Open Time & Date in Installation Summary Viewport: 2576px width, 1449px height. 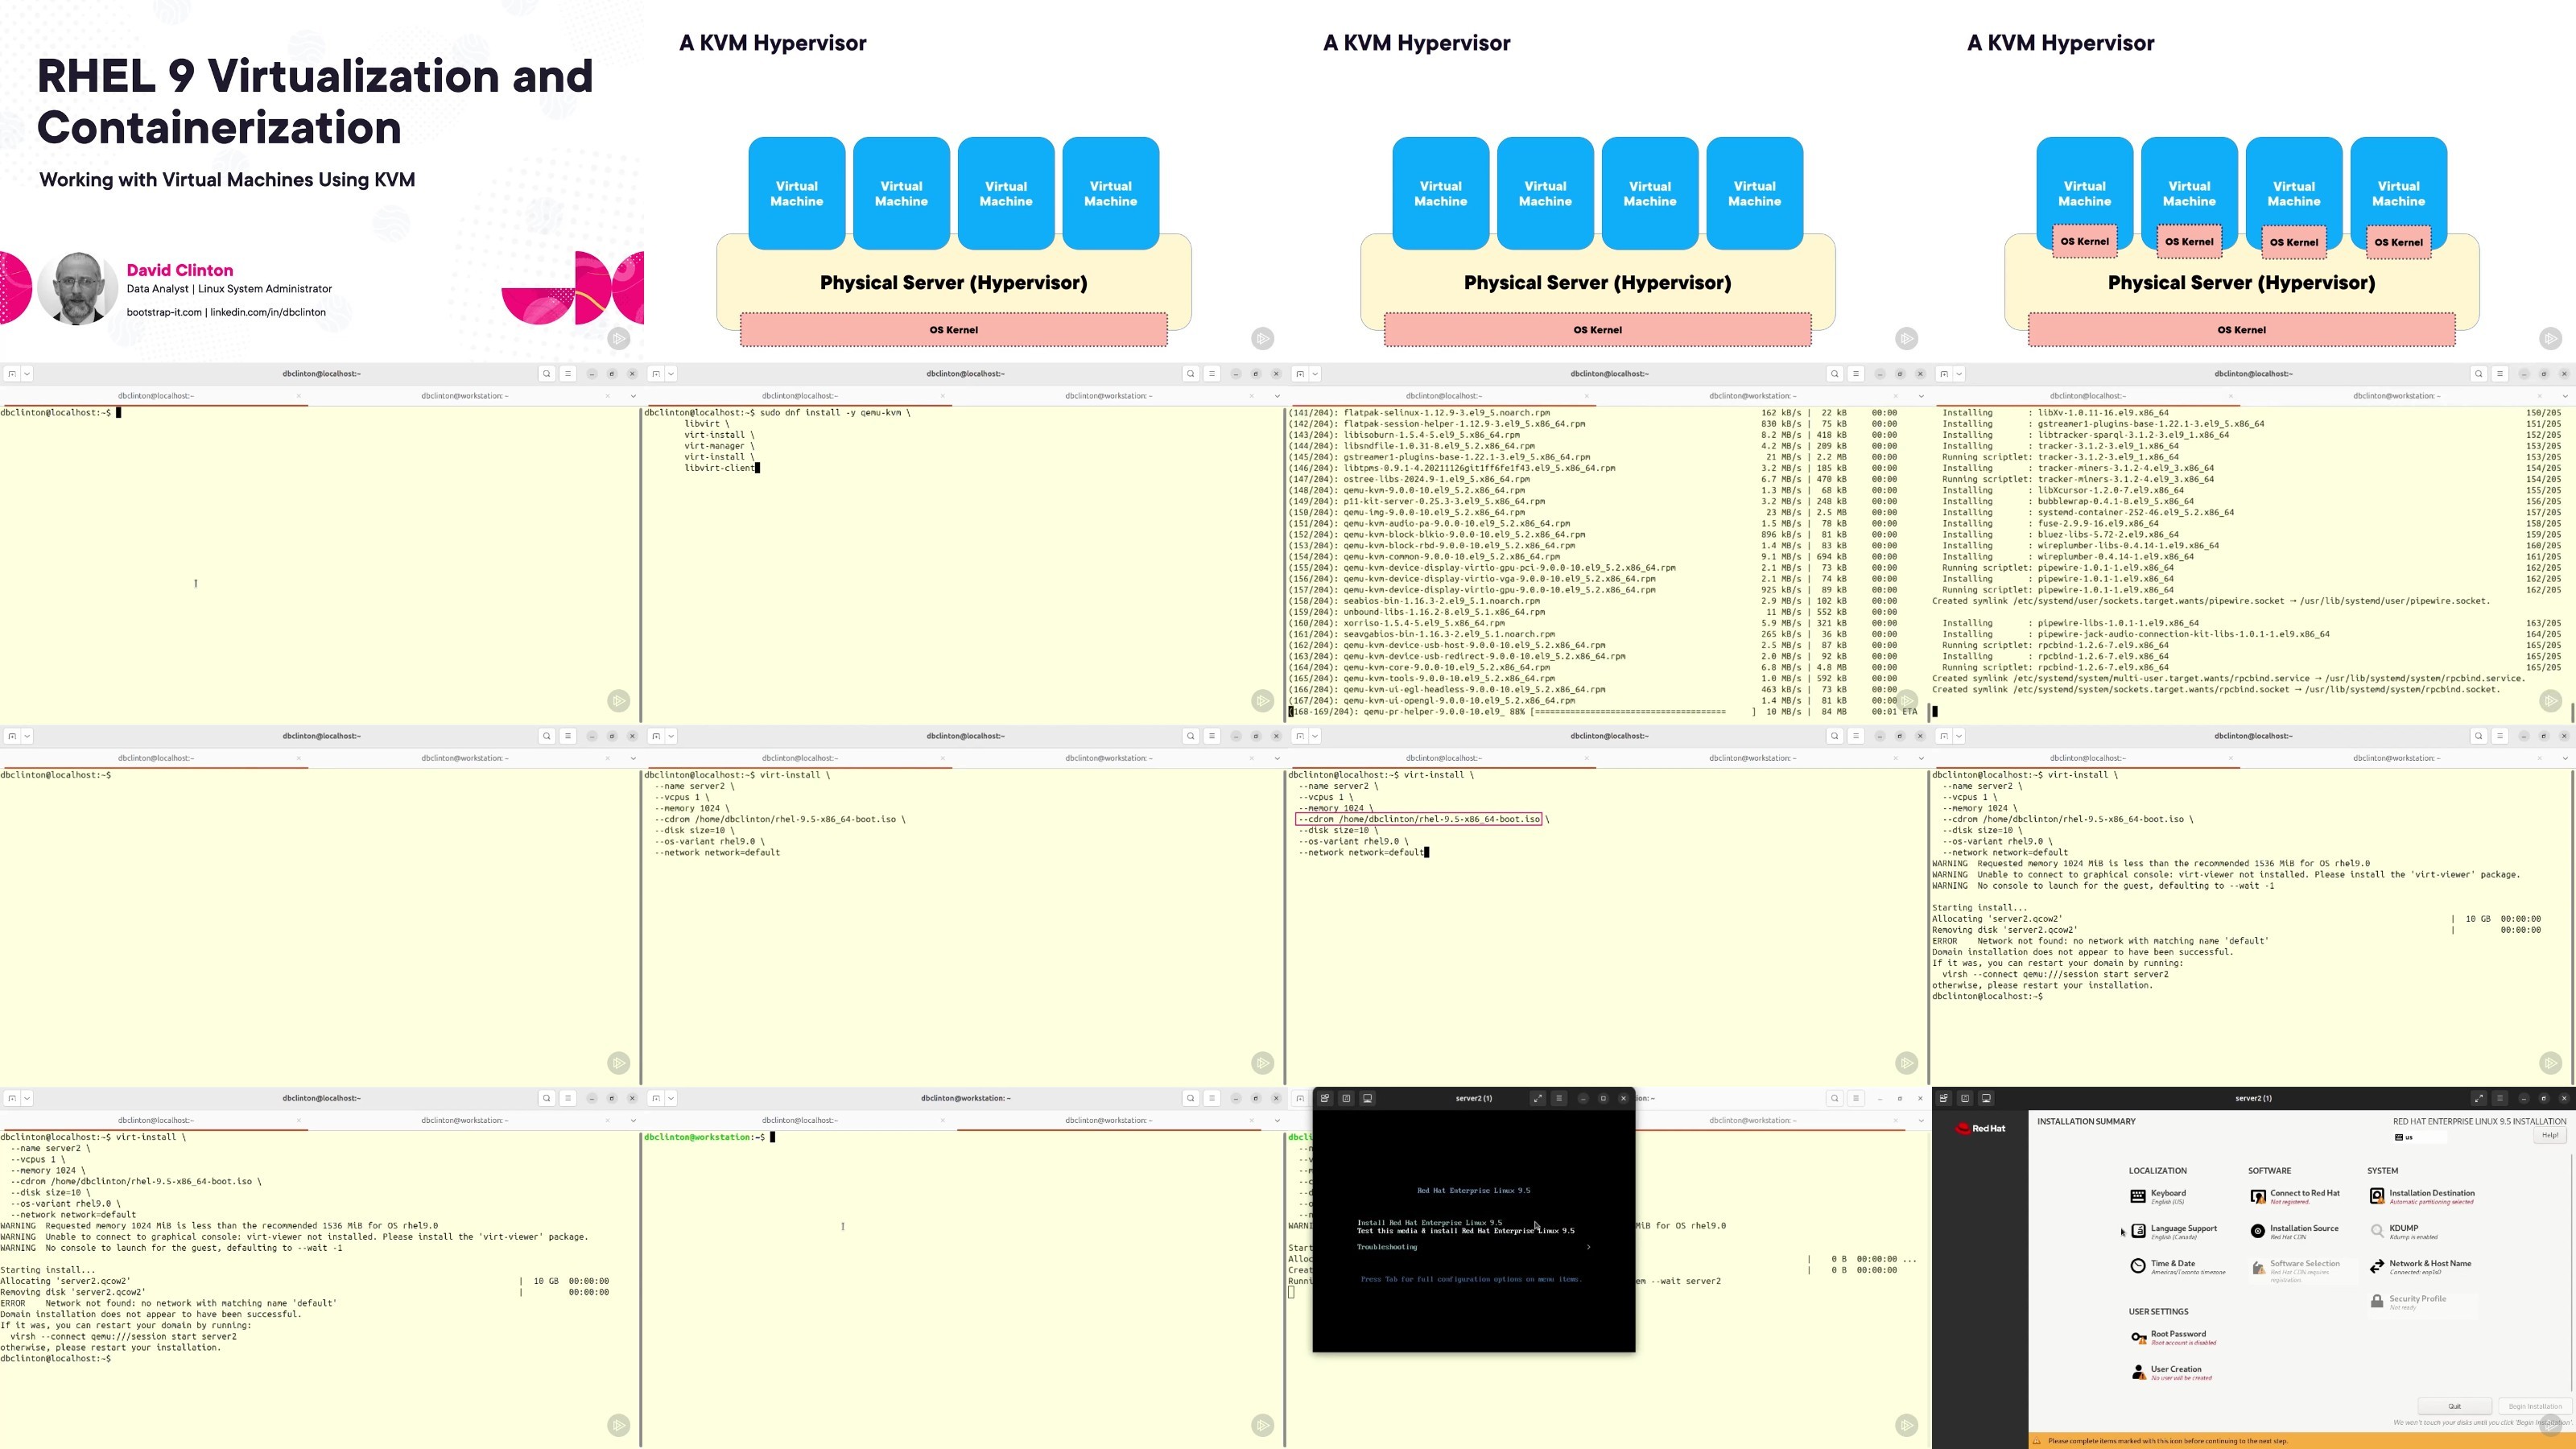(2177, 1266)
